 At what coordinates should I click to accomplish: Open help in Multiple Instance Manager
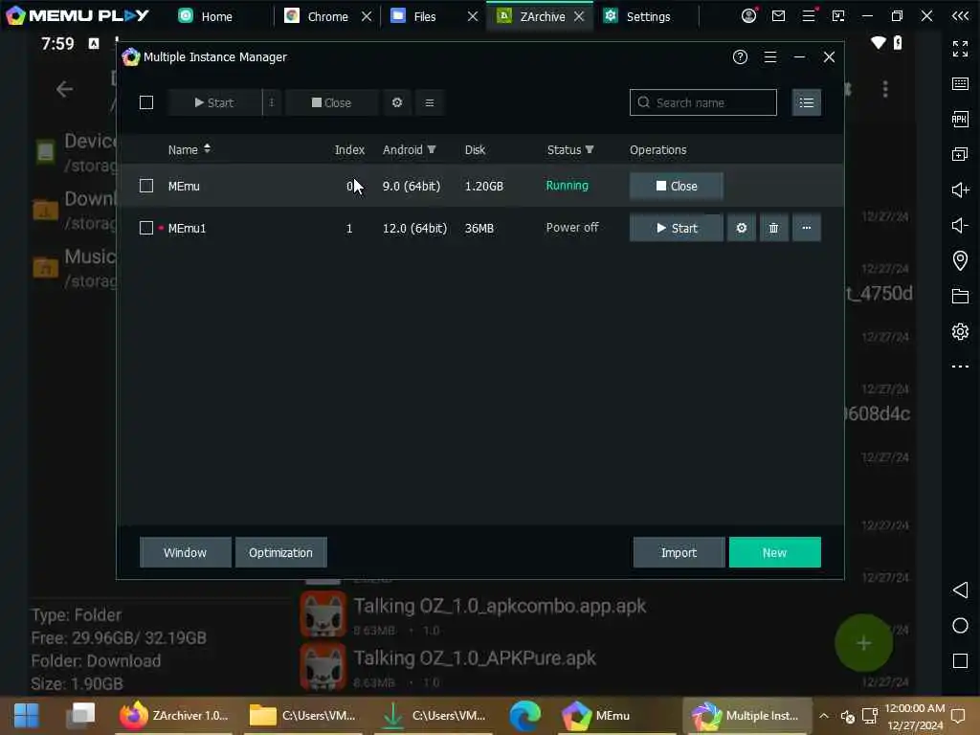click(740, 56)
